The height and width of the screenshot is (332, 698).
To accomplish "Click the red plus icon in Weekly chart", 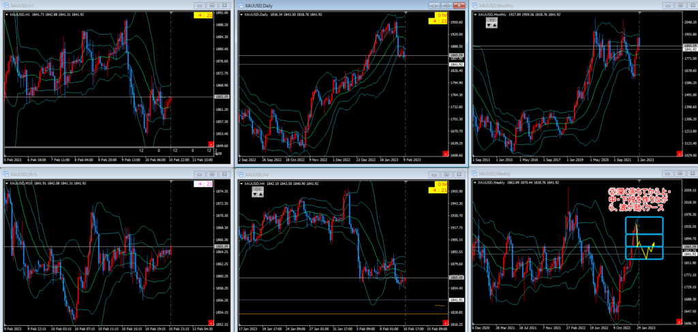I will tap(678, 321).
